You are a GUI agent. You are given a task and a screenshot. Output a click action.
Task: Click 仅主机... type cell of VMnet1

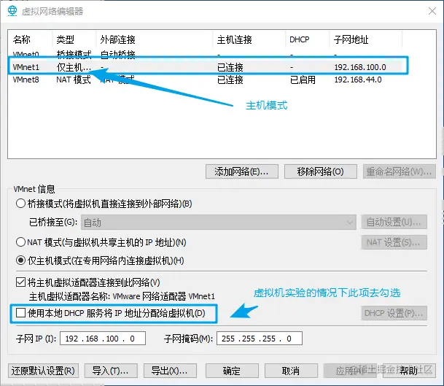click(74, 67)
